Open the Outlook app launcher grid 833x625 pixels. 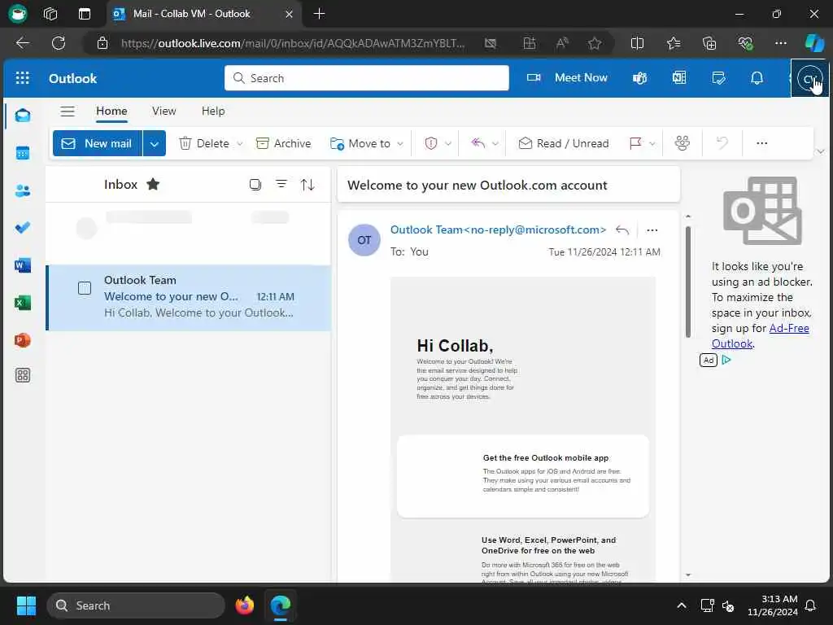[22, 78]
